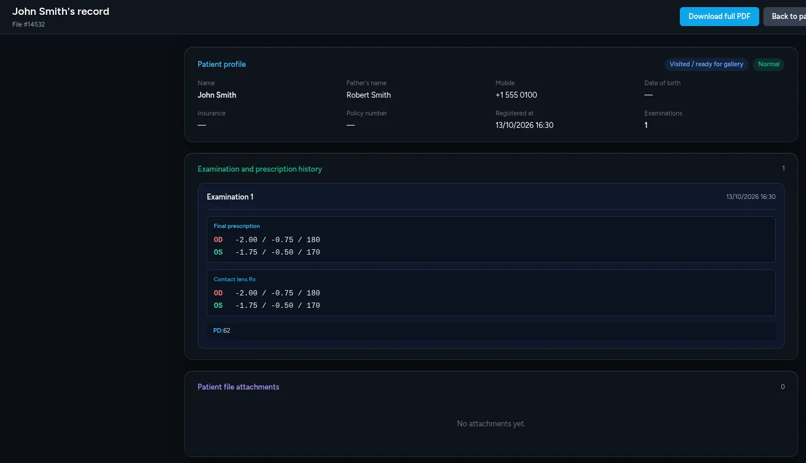
Task: Click the OD value in Final prescription
Action: 278,240
